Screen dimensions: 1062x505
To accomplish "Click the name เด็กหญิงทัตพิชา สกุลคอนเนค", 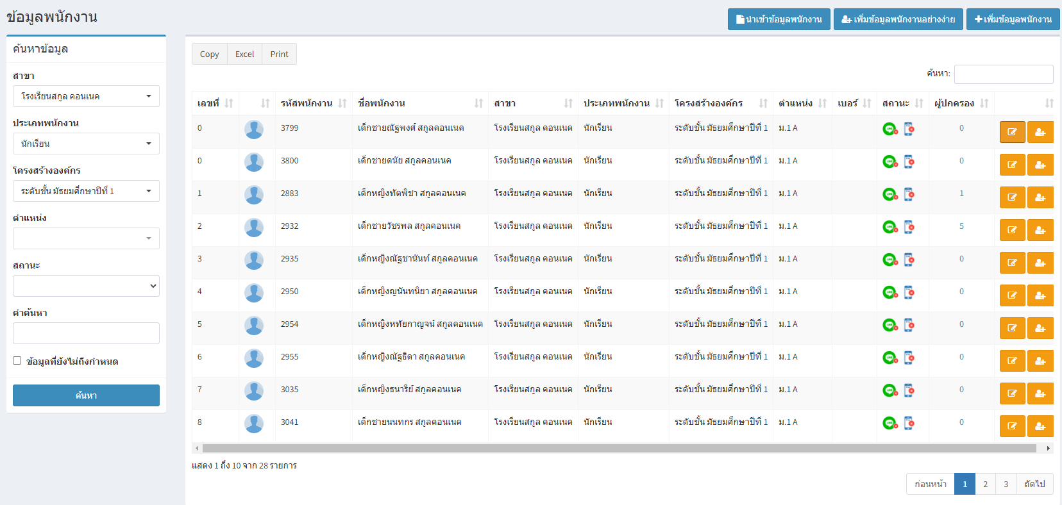I will click(412, 194).
